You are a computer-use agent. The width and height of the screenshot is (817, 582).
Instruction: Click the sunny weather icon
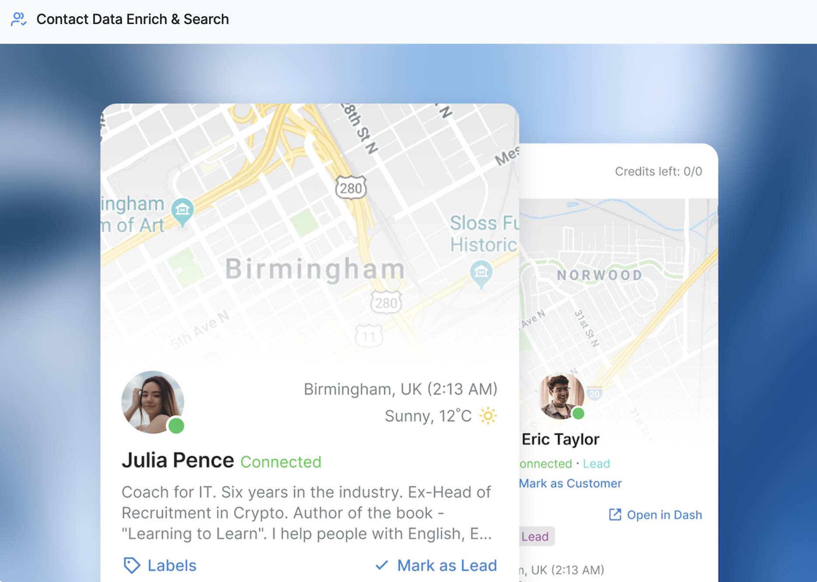point(488,416)
